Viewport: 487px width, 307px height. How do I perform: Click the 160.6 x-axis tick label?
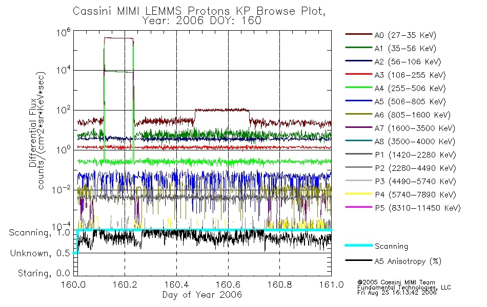point(228,284)
